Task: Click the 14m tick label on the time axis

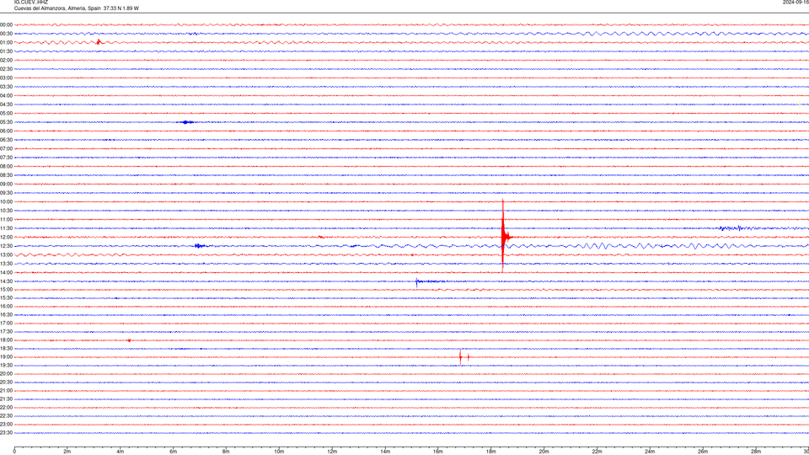Action: pyautogui.click(x=385, y=452)
